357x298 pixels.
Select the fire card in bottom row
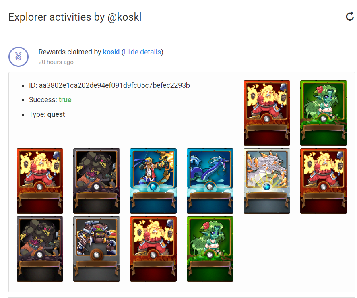click(153, 249)
